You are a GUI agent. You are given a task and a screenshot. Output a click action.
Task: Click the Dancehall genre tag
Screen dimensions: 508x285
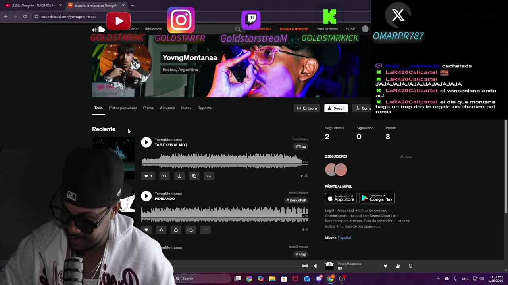tap(296, 200)
